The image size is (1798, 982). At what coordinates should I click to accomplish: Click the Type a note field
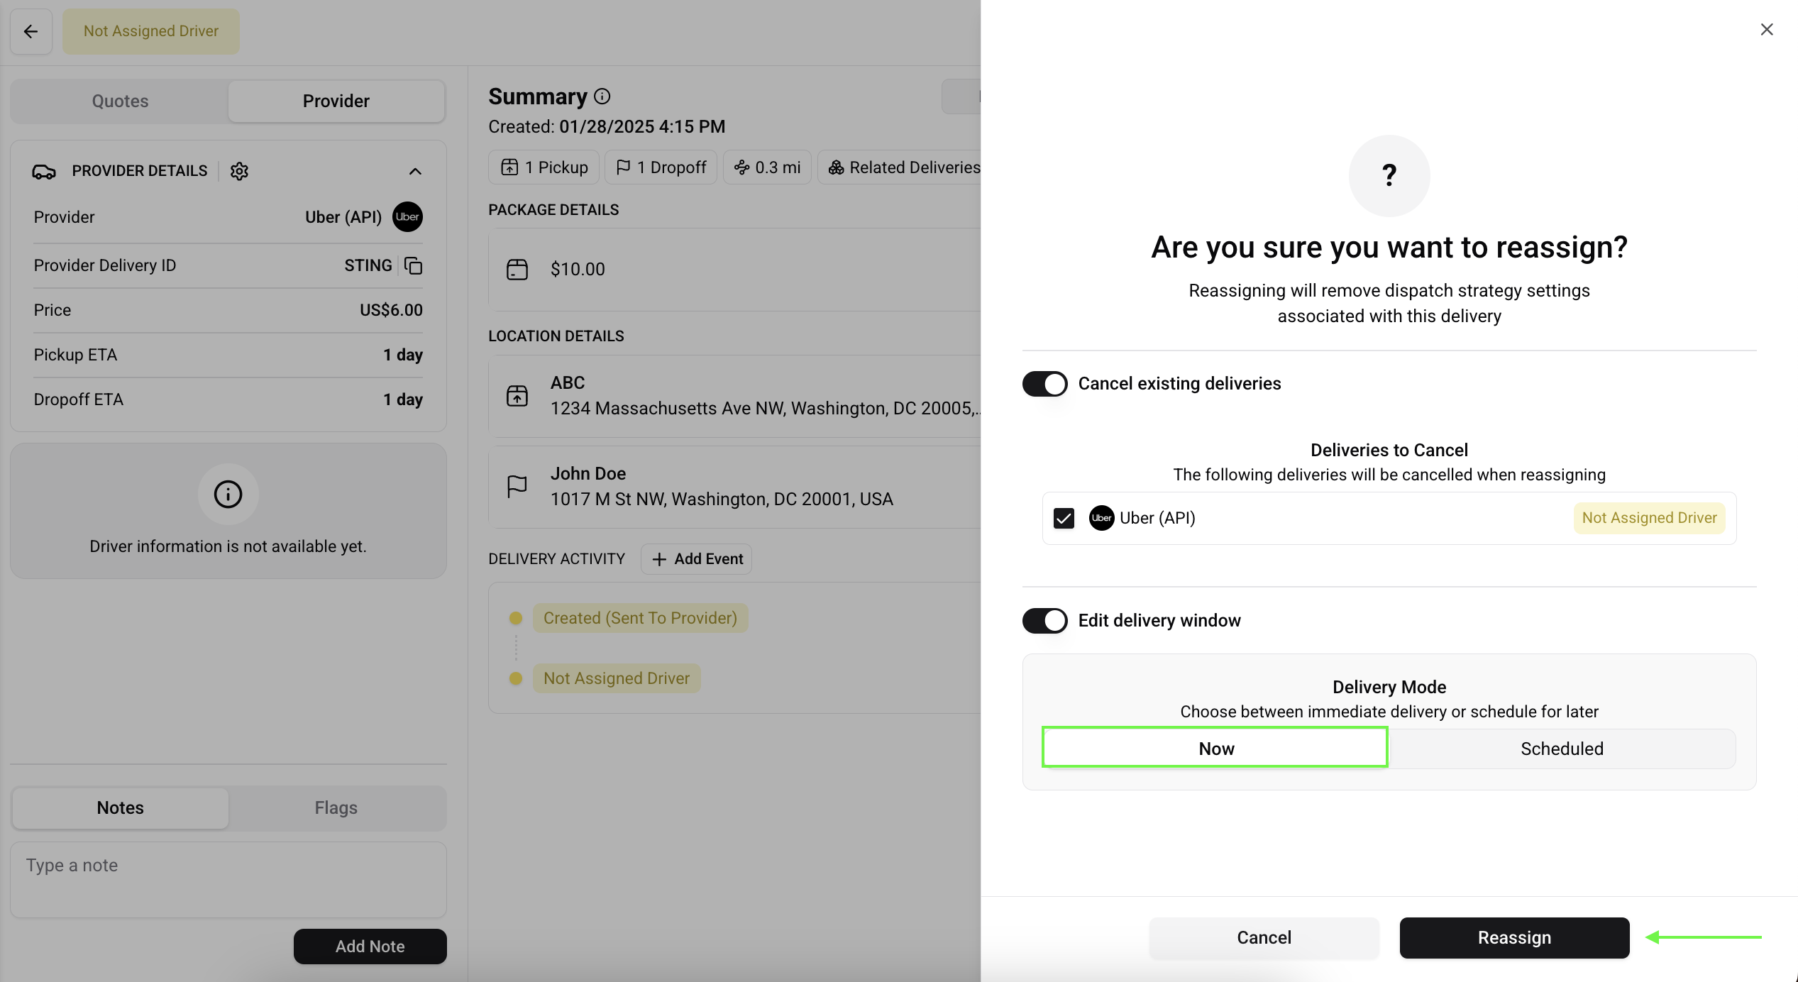click(228, 878)
